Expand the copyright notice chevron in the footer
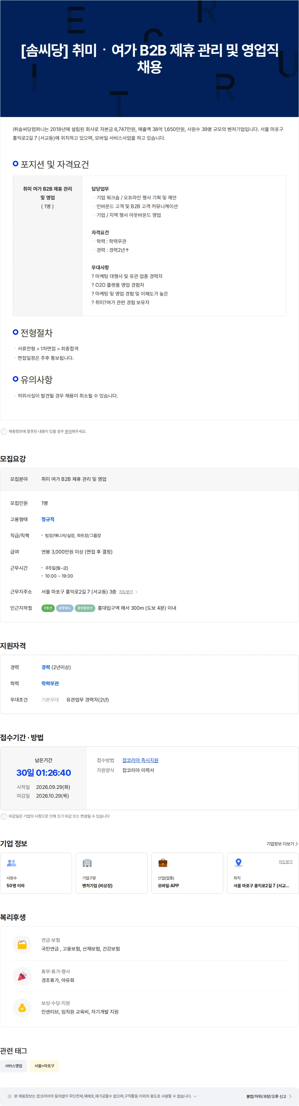The image size is (299, 1106). (x=195, y=1096)
